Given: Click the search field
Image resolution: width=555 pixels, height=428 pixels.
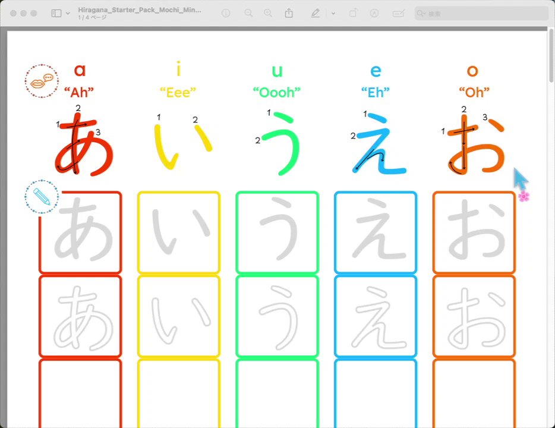Looking at the screenshot, I should (481, 14).
